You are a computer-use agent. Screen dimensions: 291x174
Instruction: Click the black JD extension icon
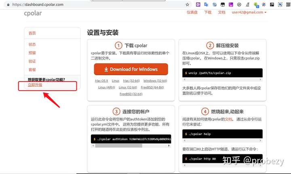272,4
